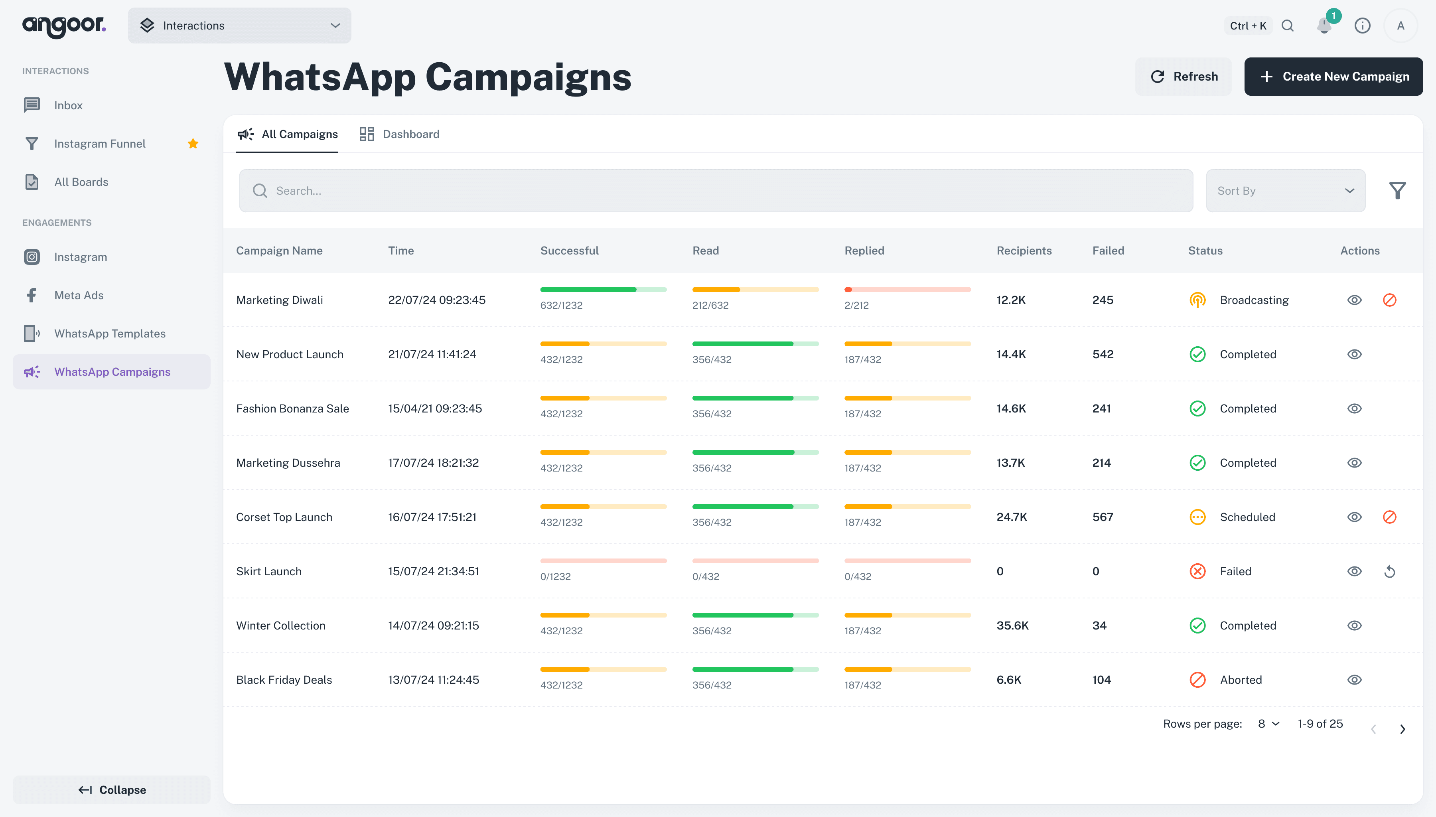Click into the campaign Search field
This screenshot has height=817, width=1436.
(716, 191)
